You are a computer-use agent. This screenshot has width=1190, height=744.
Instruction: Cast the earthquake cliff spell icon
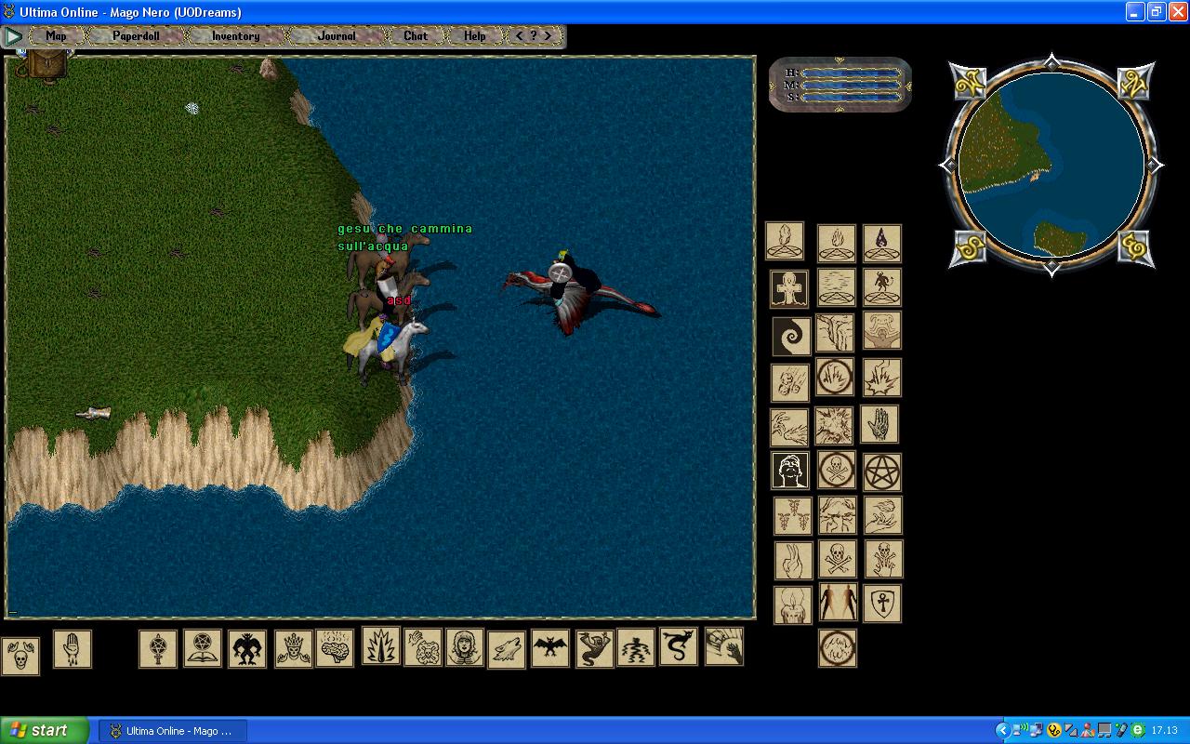point(834,333)
